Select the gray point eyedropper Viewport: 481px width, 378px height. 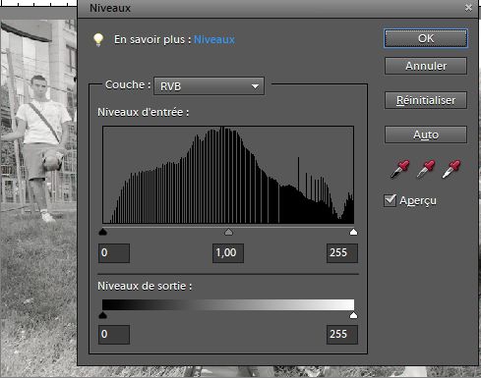pos(426,169)
